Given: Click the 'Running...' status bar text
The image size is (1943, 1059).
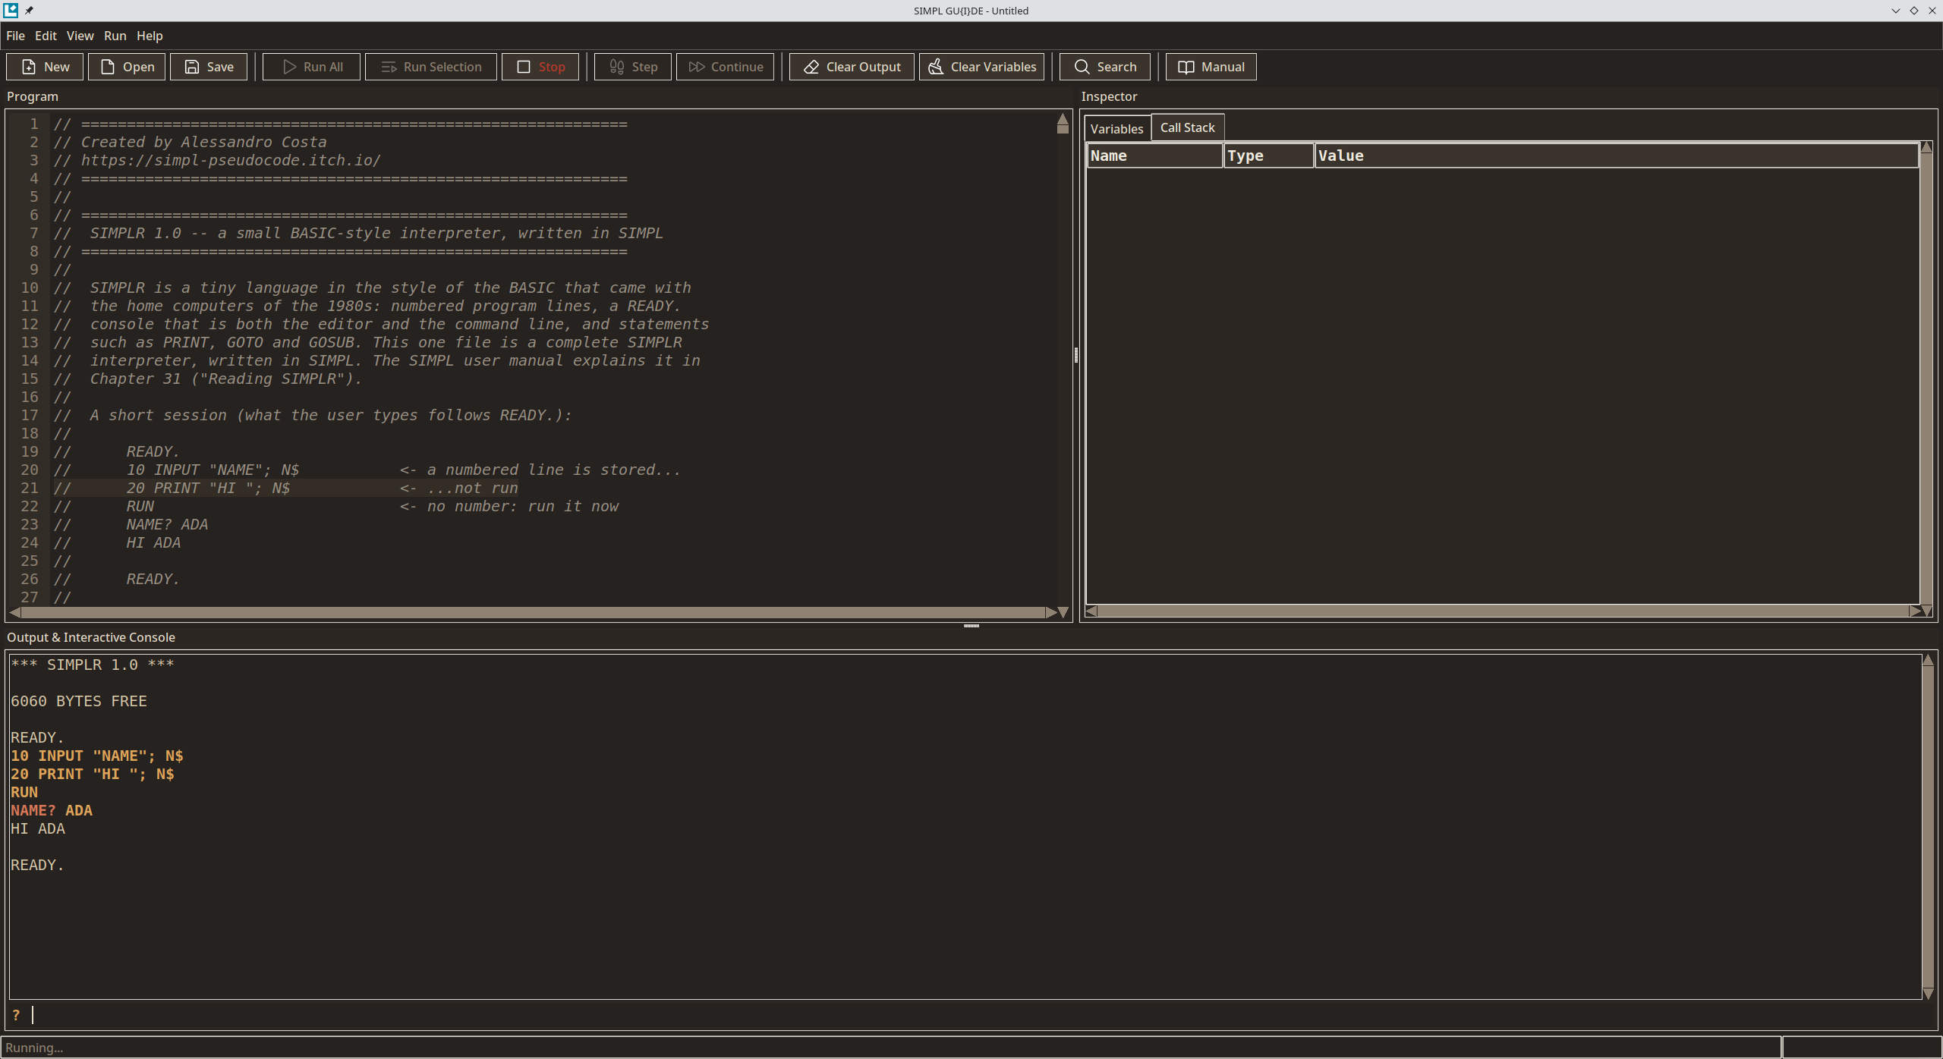Looking at the screenshot, I should pyautogui.click(x=34, y=1048).
